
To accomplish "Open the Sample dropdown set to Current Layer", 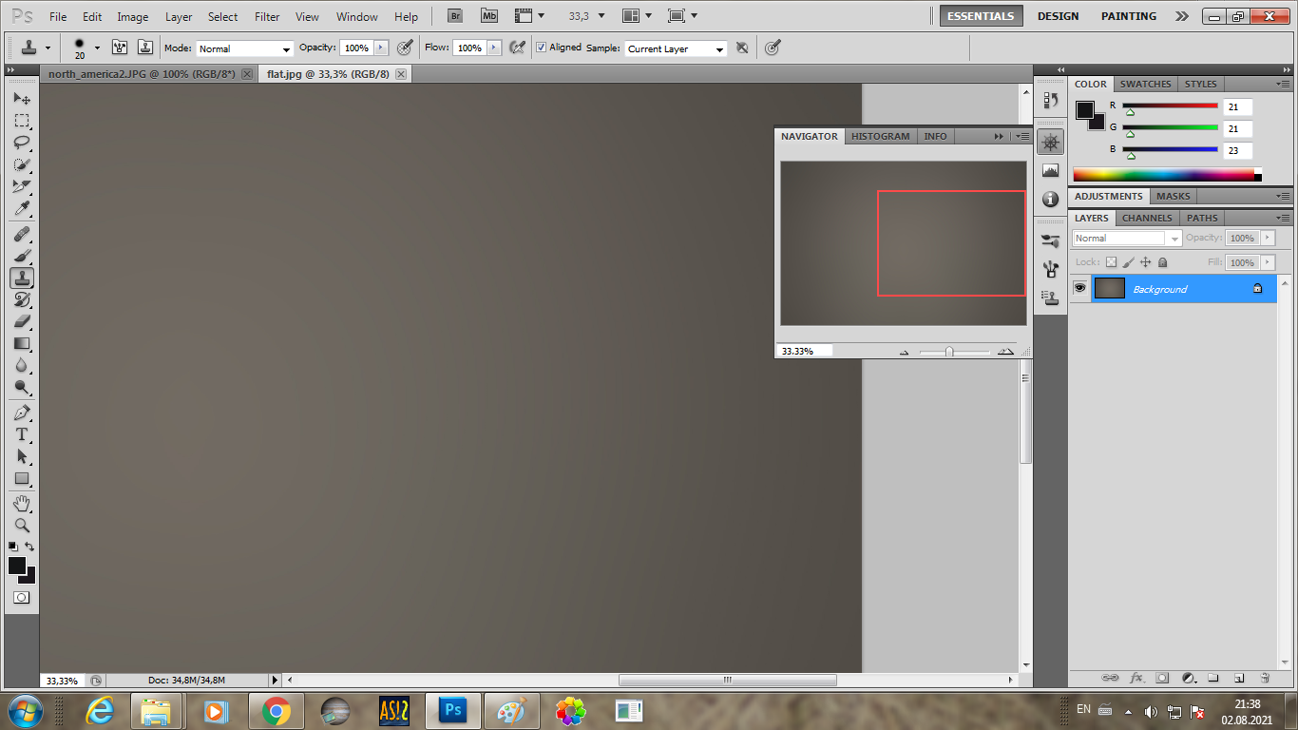I will (676, 48).
